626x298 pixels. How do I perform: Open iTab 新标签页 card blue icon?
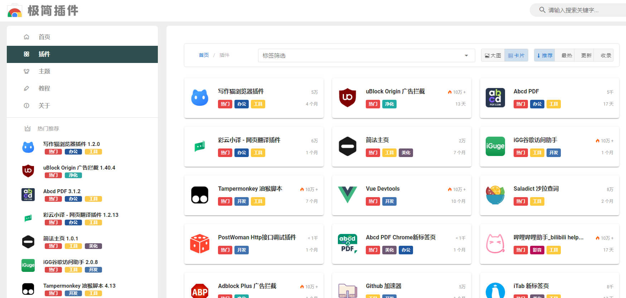click(x=495, y=290)
